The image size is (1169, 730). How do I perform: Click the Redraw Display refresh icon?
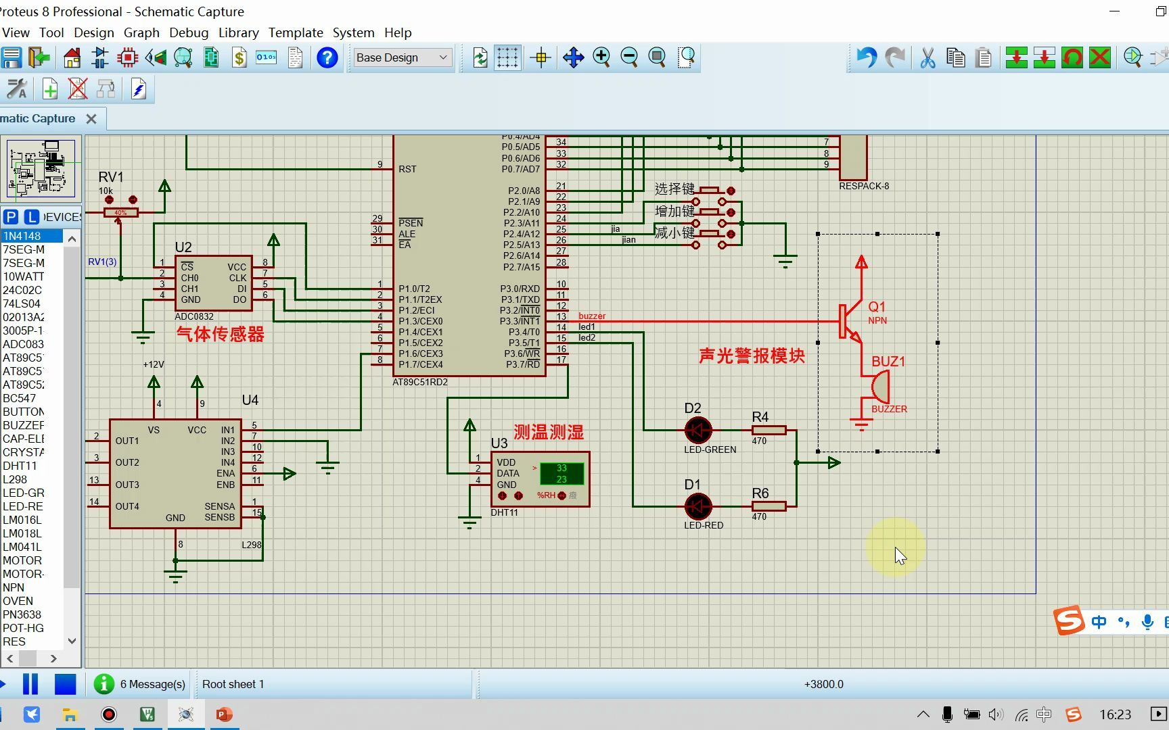[x=480, y=57]
